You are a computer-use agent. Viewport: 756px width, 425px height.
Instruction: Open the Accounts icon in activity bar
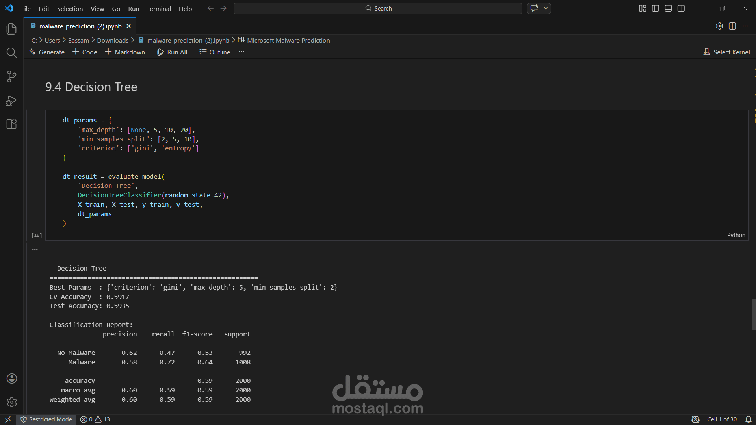(11, 379)
